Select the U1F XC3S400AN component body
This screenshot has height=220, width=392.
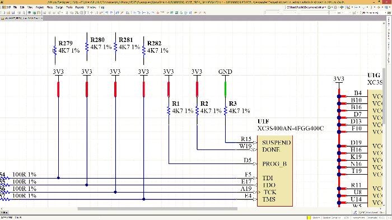pyautogui.click(x=275, y=171)
